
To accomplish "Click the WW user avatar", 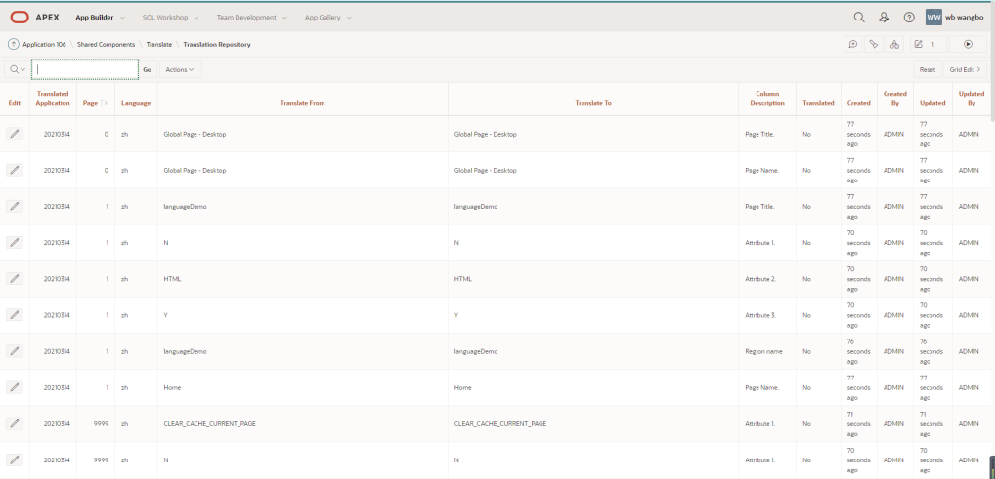I will tap(933, 18).
